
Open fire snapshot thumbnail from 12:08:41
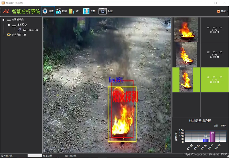(186, 55)
